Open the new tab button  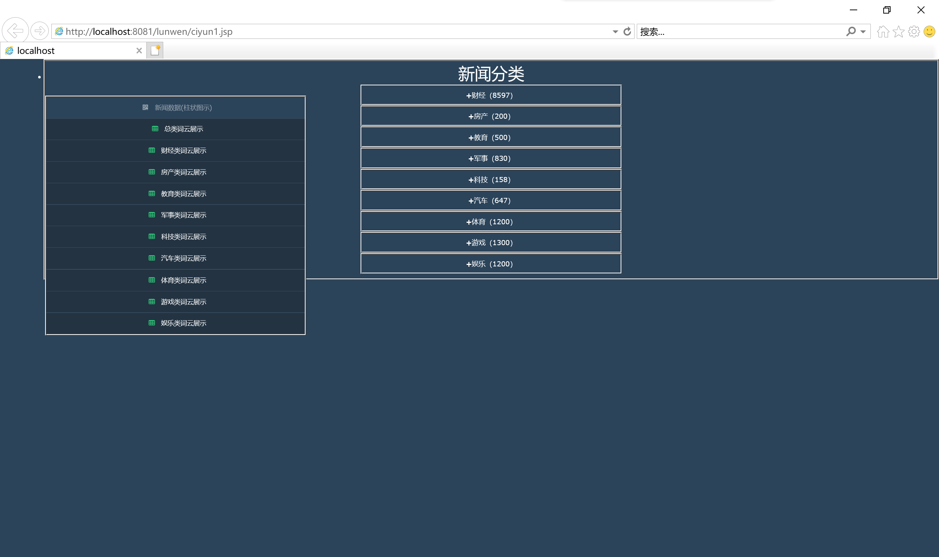(x=155, y=50)
